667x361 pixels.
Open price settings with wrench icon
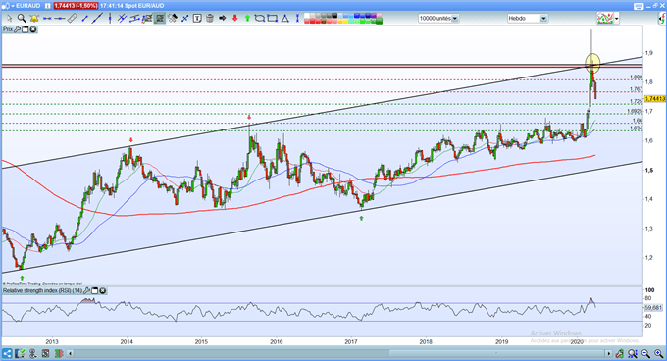18,29
